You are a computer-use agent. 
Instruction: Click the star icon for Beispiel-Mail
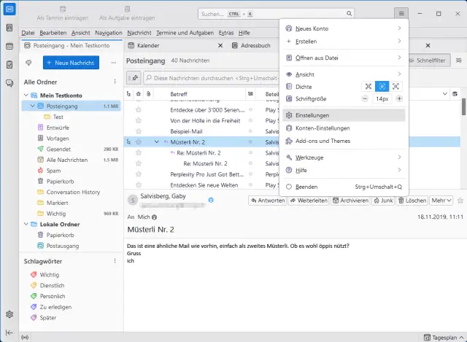tap(138, 131)
